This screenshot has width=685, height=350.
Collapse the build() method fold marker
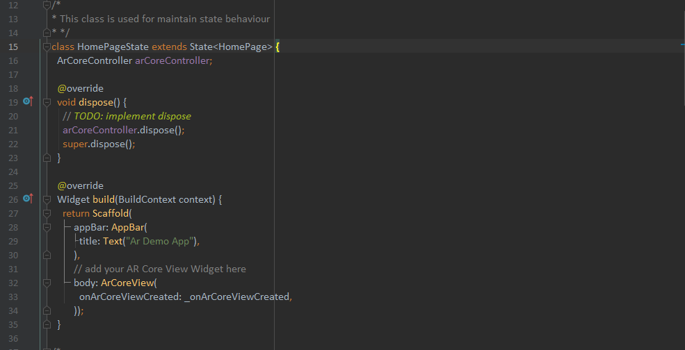[47, 199]
